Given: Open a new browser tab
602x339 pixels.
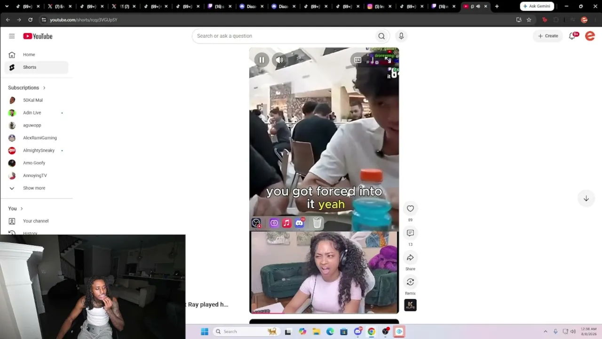Looking at the screenshot, I should point(497,7).
